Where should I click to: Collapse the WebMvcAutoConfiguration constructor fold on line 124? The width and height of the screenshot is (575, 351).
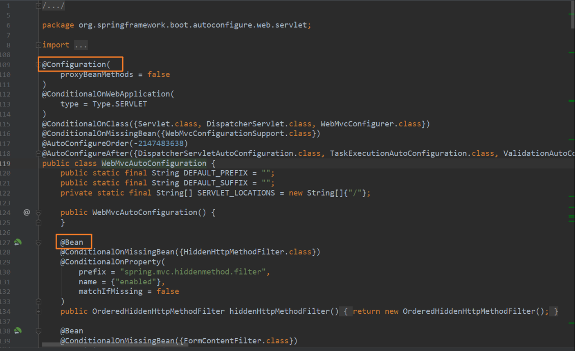pyautogui.click(x=39, y=212)
